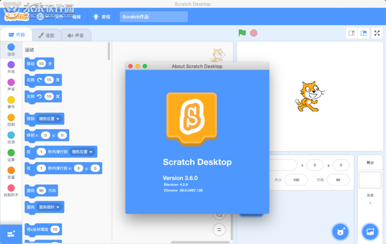Click the Electron 4.2.9 text
Screen dimensions: 386x244
(x=176, y=184)
